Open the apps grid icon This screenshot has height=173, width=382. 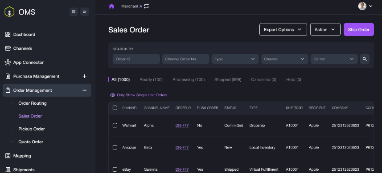(74, 12)
